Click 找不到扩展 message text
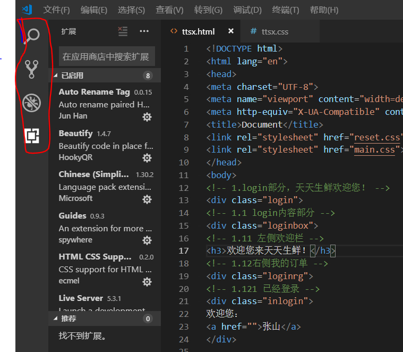The height and width of the screenshot is (352, 403). tap(82, 336)
